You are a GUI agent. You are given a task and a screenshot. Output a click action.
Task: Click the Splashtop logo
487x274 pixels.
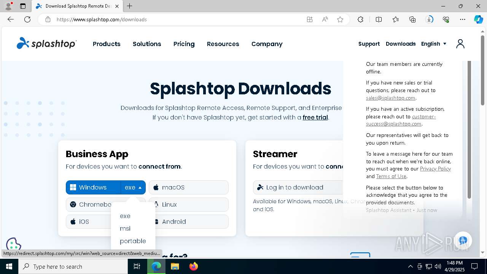point(46,43)
